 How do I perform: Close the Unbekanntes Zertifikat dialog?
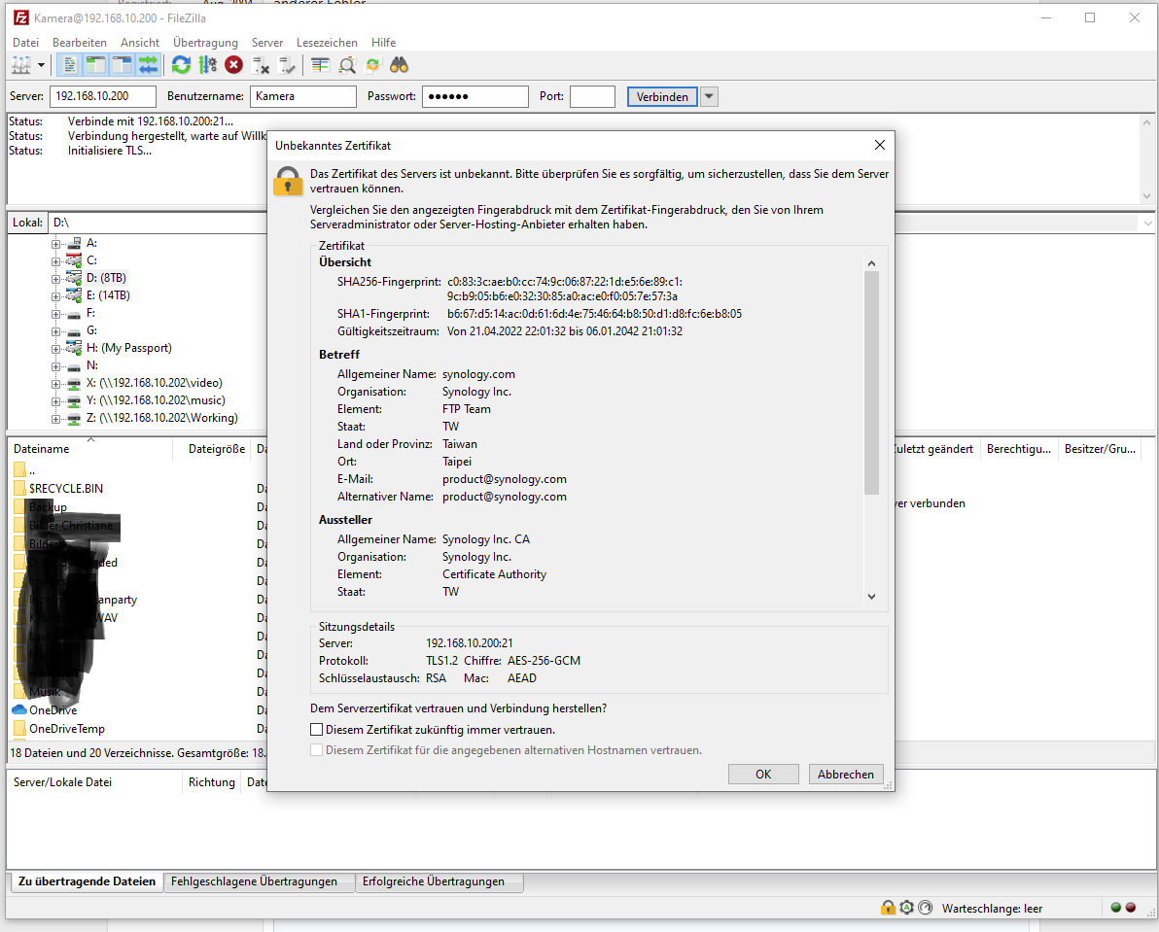coord(880,145)
